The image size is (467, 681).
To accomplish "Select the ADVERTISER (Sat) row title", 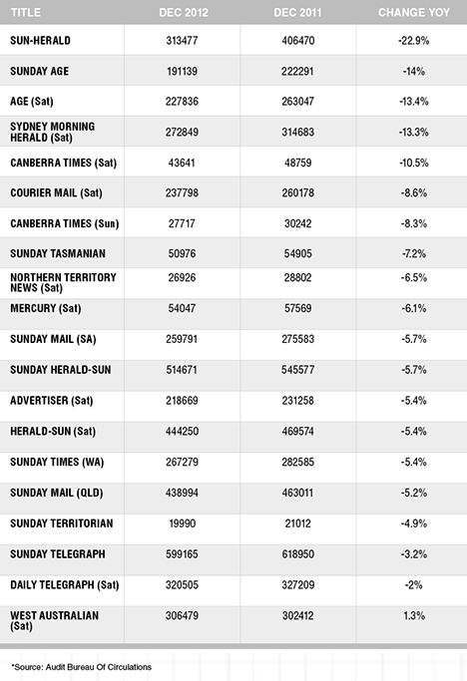I will click(51, 401).
